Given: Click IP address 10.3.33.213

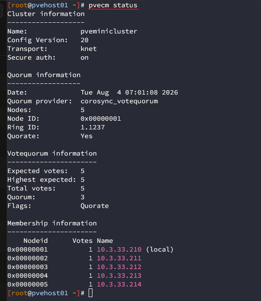Looking at the screenshot, I should [119, 276].
